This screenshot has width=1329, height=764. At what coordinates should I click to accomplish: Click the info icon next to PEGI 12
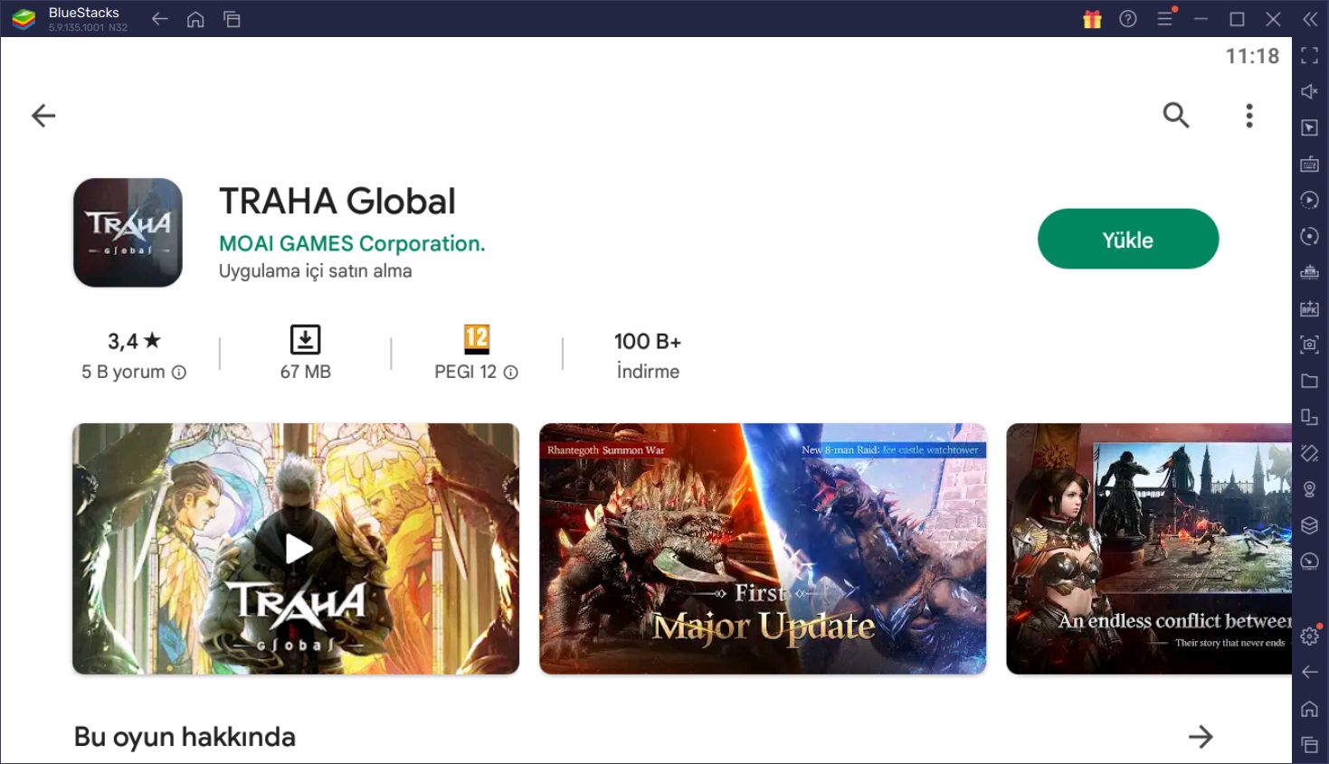click(511, 373)
